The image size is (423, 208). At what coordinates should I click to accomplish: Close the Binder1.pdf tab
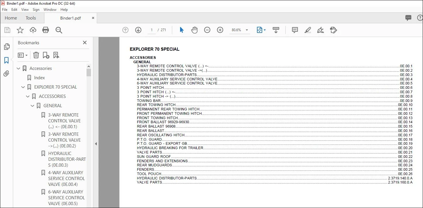(93, 18)
